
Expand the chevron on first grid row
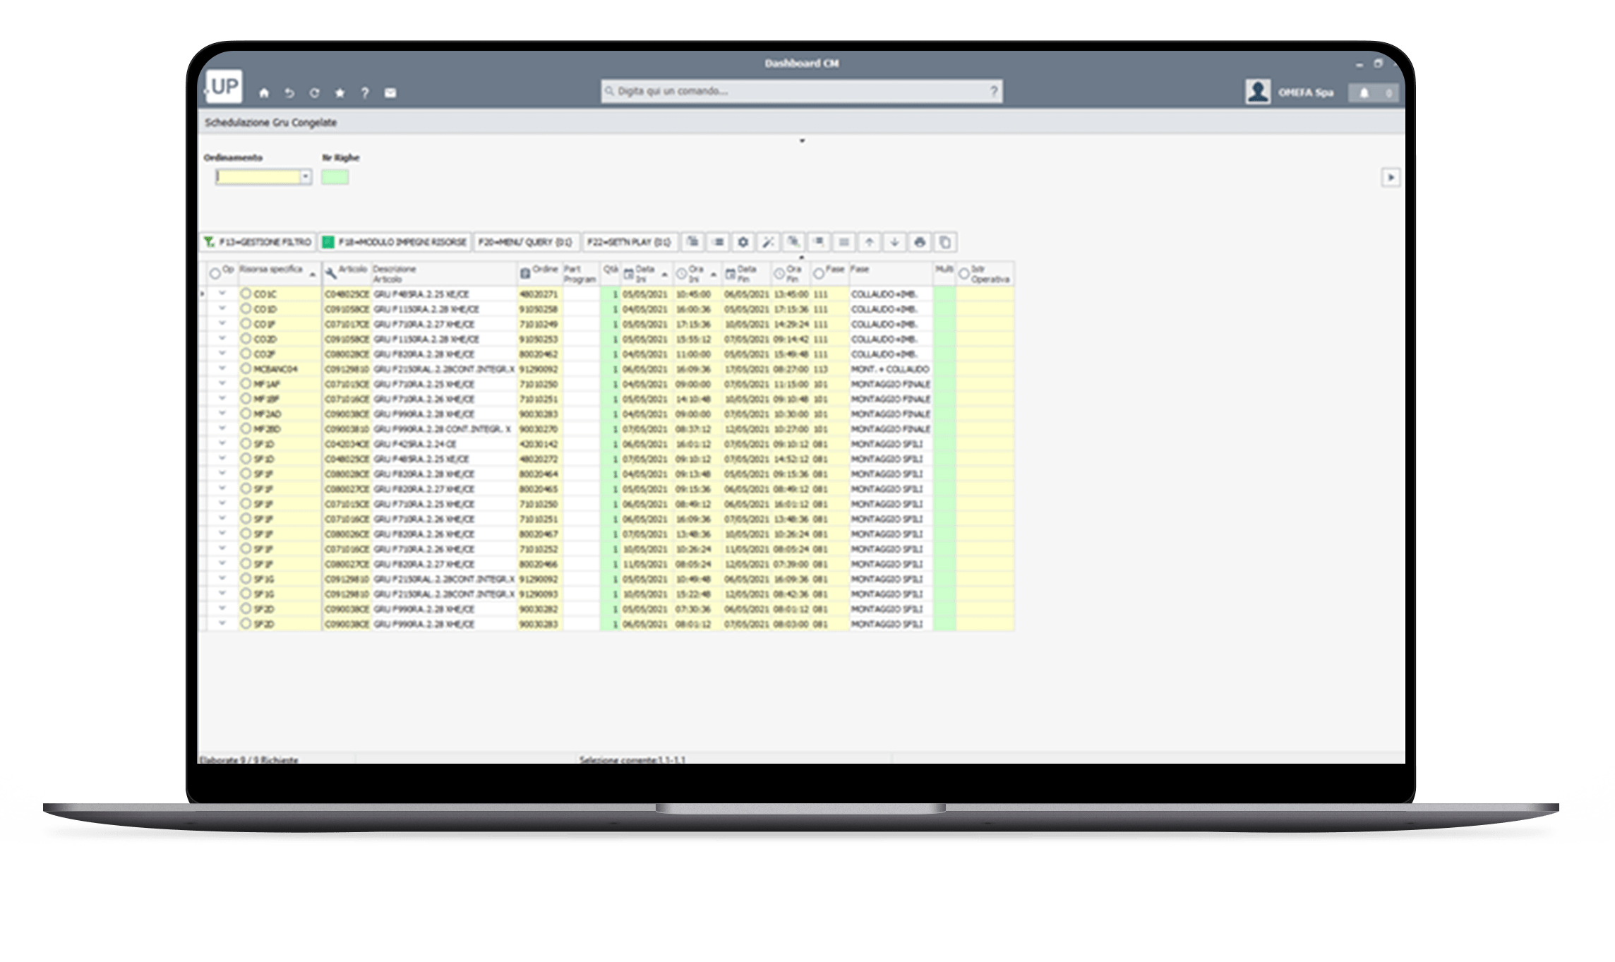pos(222,293)
